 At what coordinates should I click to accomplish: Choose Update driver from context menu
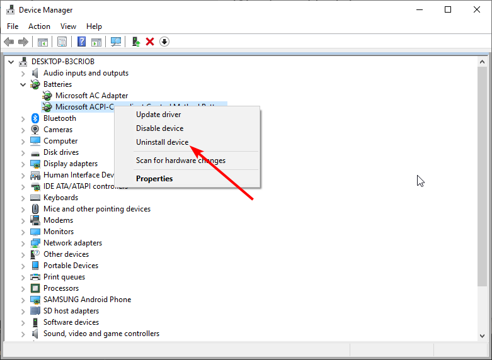pyautogui.click(x=187, y=115)
